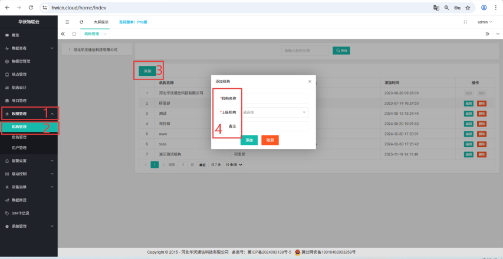This screenshot has height=259, width=503.
Task: Click the home icon in tab bar
Action: (x=74, y=34)
